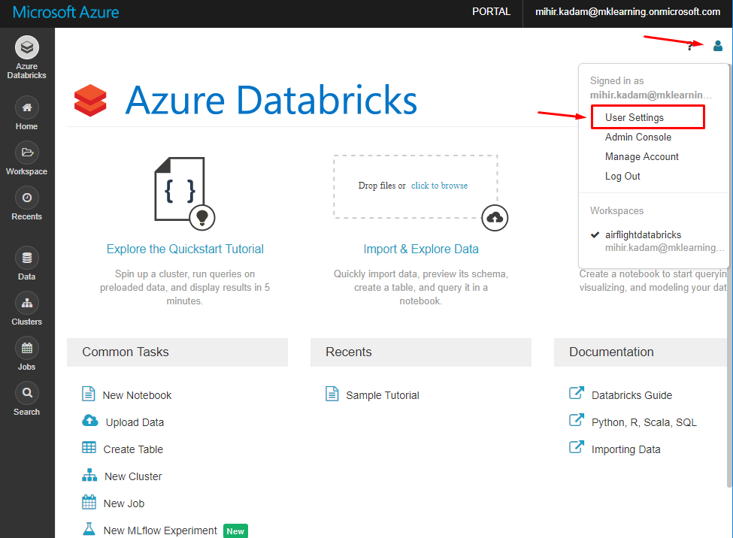Open the Clusters sidebar icon

(27, 303)
